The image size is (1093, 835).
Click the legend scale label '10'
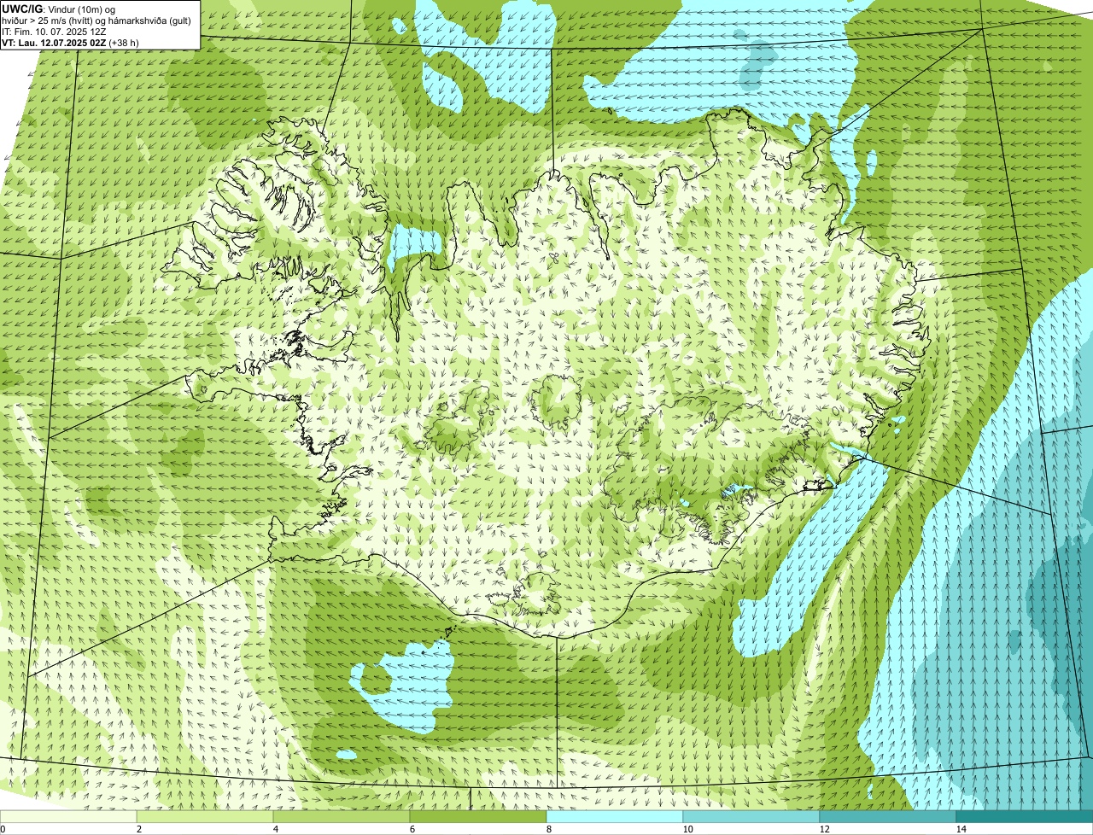click(687, 829)
